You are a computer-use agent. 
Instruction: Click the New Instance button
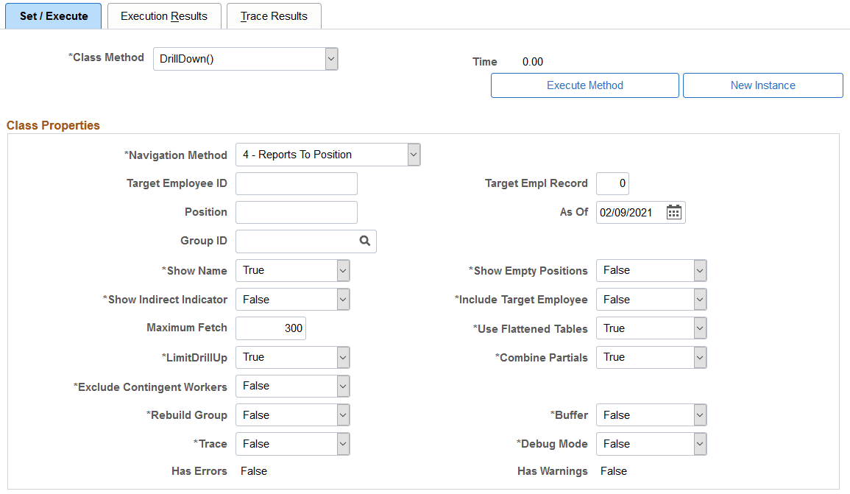point(762,85)
